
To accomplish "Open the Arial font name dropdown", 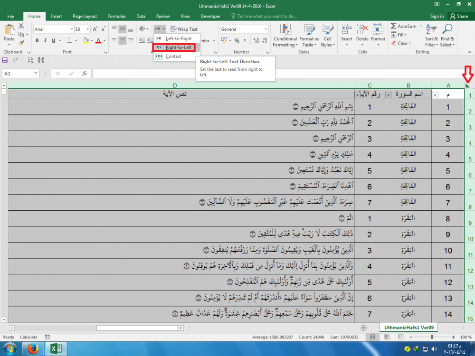I will pyautogui.click(x=72, y=29).
